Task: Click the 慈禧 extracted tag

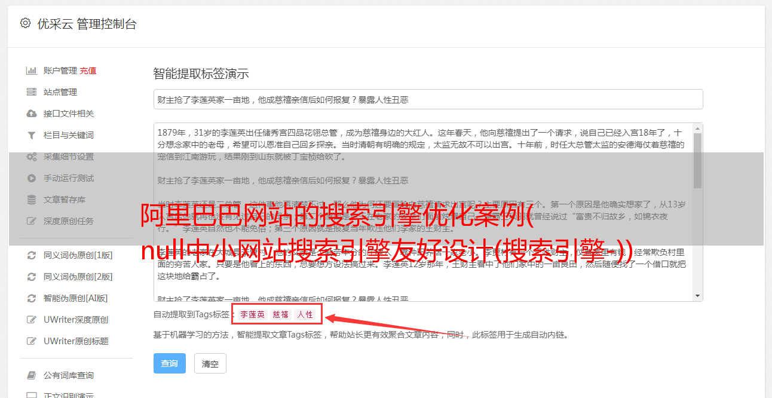Action: [x=280, y=314]
